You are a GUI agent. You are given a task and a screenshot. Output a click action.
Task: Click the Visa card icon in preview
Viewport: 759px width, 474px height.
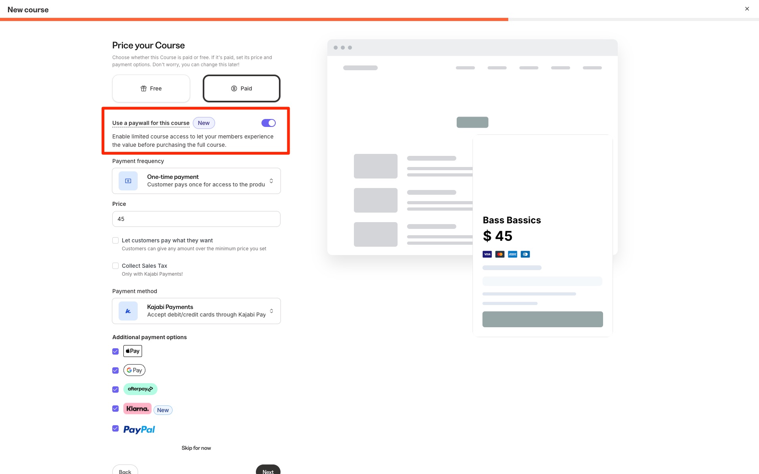[x=487, y=254]
